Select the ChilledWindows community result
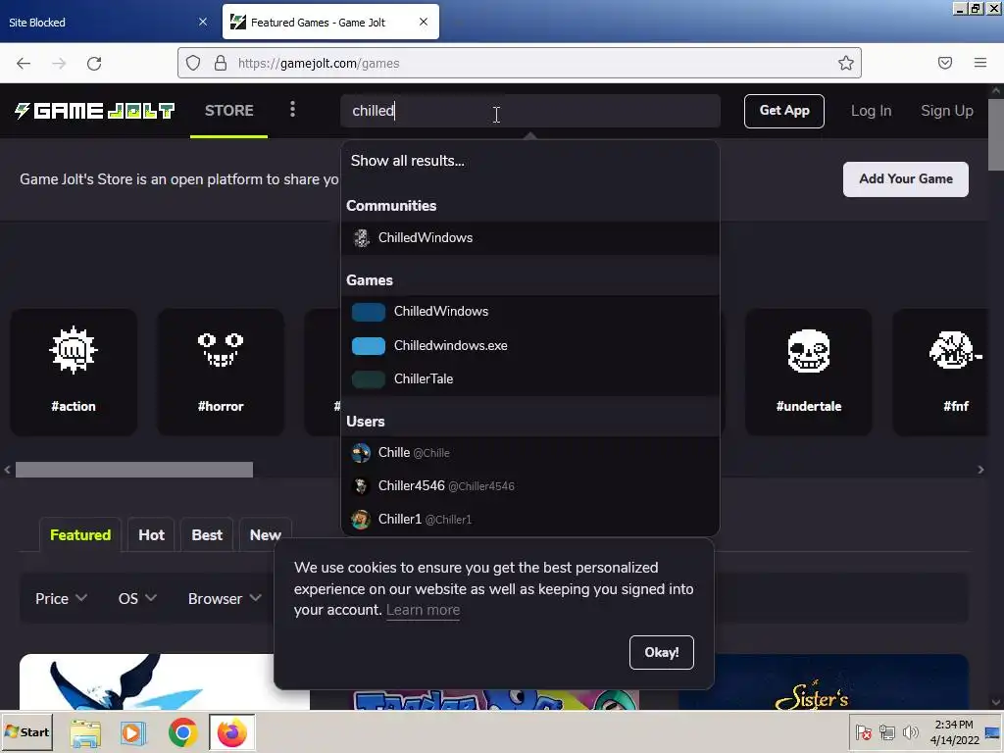 [x=530, y=238]
